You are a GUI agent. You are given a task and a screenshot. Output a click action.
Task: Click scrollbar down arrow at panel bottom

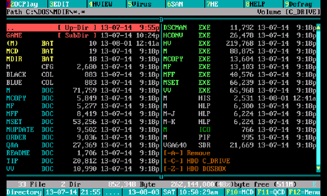coord(318,169)
